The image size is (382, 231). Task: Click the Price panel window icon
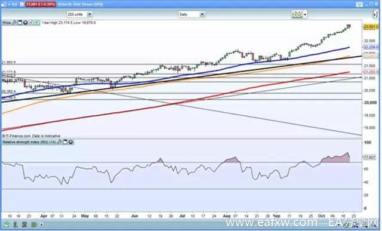20,23
